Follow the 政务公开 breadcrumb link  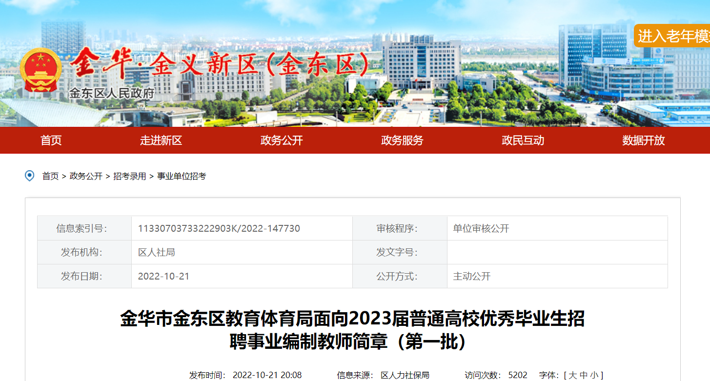pos(86,176)
